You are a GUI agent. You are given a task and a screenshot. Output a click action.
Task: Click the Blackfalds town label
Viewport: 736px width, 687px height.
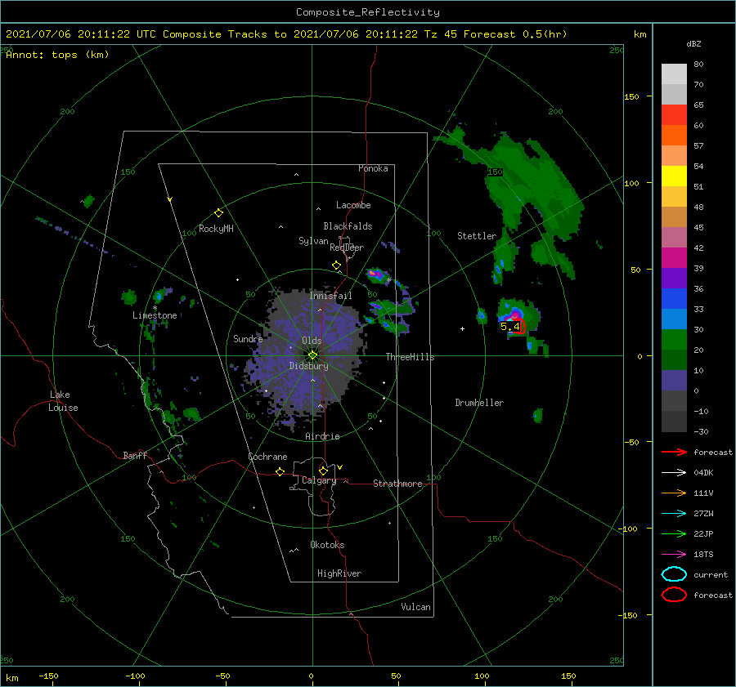point(348,226)
